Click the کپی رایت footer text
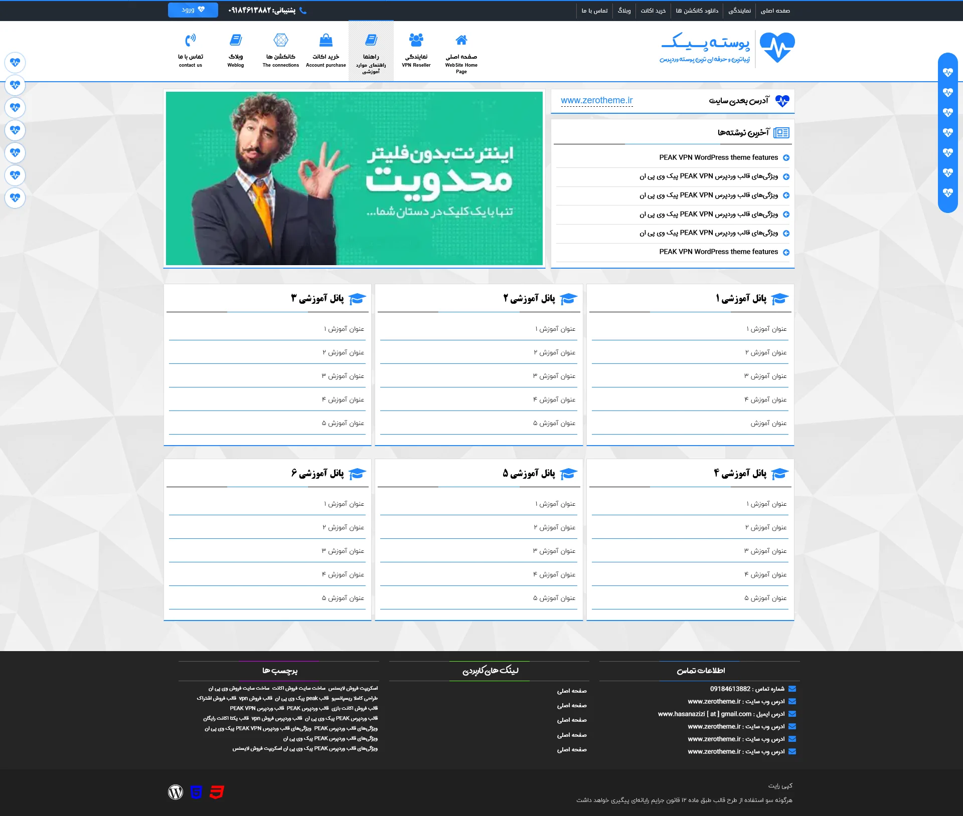963x816 pixels. (780, 785)
